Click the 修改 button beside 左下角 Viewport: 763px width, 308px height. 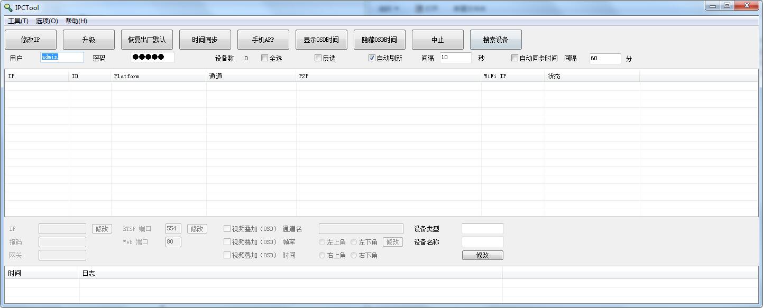click(393, 242)
